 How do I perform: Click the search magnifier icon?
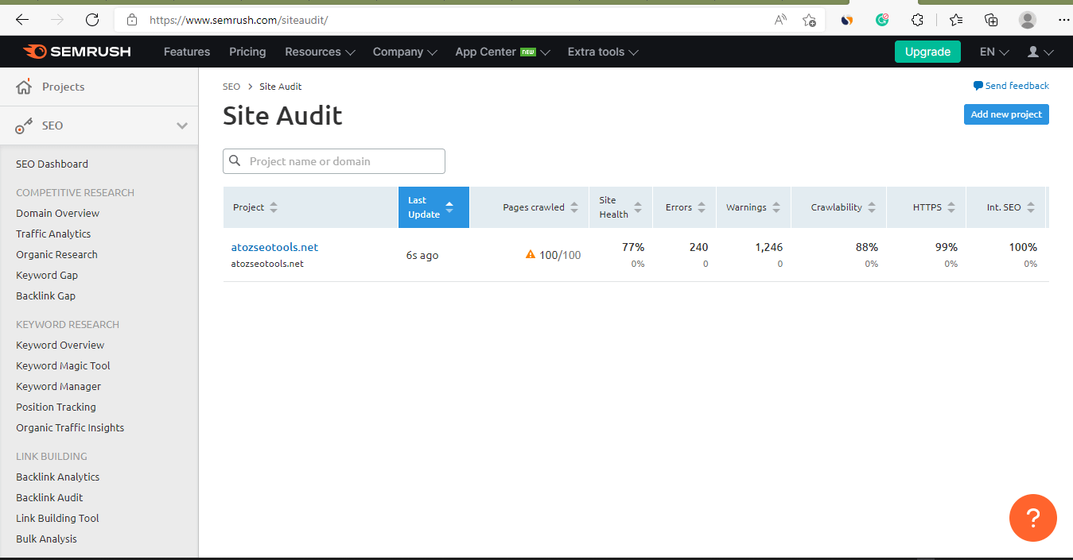pos(235,161)
